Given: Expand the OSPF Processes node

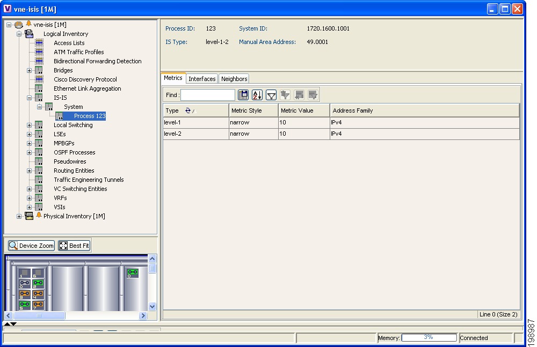Looking at the screenshot, I should coord(30,153).
